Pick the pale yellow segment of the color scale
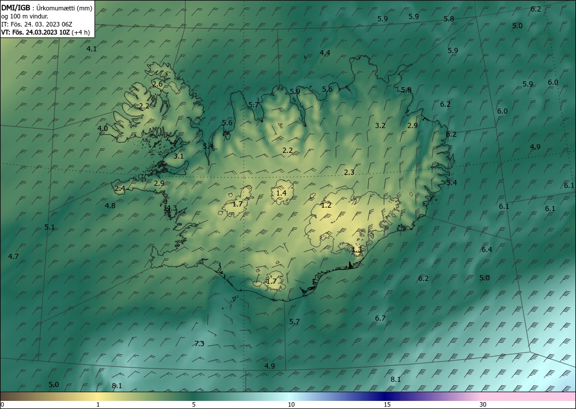Image resolution: width=576 pixels, height=409 pixels. tap(98, 396)
